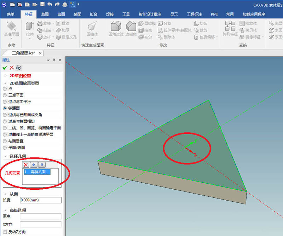This screenshot has height=236, width=283.
Task: Click the Save disk icon
Action: click(x=42, y=4)
